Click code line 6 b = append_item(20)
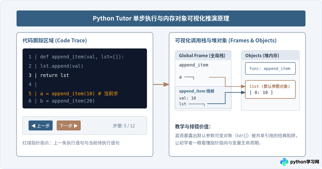The image size is (322, 169). pyautogui.click(x=62, y=101)
